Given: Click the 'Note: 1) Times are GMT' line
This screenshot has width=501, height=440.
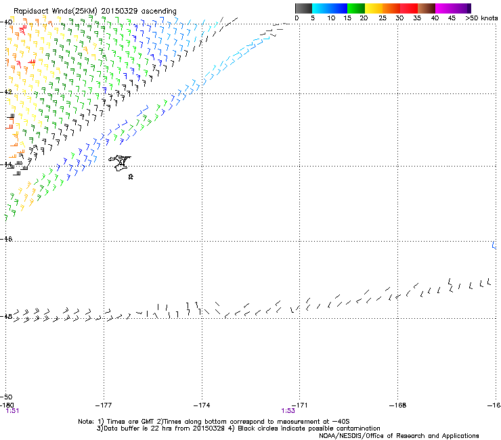Looking at the screenshot, I should pyautogui.click(x=214, y=422).
